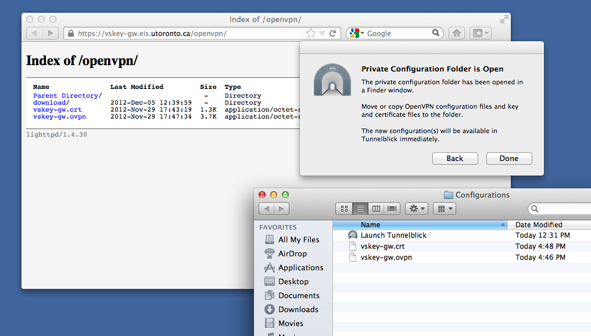Open the download directory link
This screenshot has width=591, height=336.
point(51,102)
